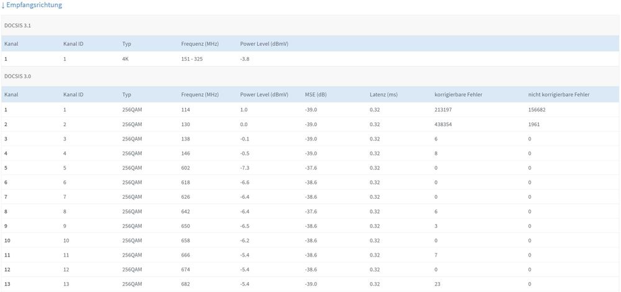Click the DOCSIS 3.1 power level -3.8
This screenshot has height=292, width=621.
click(245, 59)
